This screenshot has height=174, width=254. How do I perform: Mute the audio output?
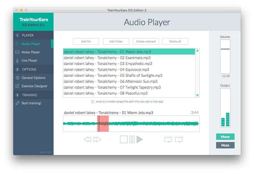[x=225, y=145]
